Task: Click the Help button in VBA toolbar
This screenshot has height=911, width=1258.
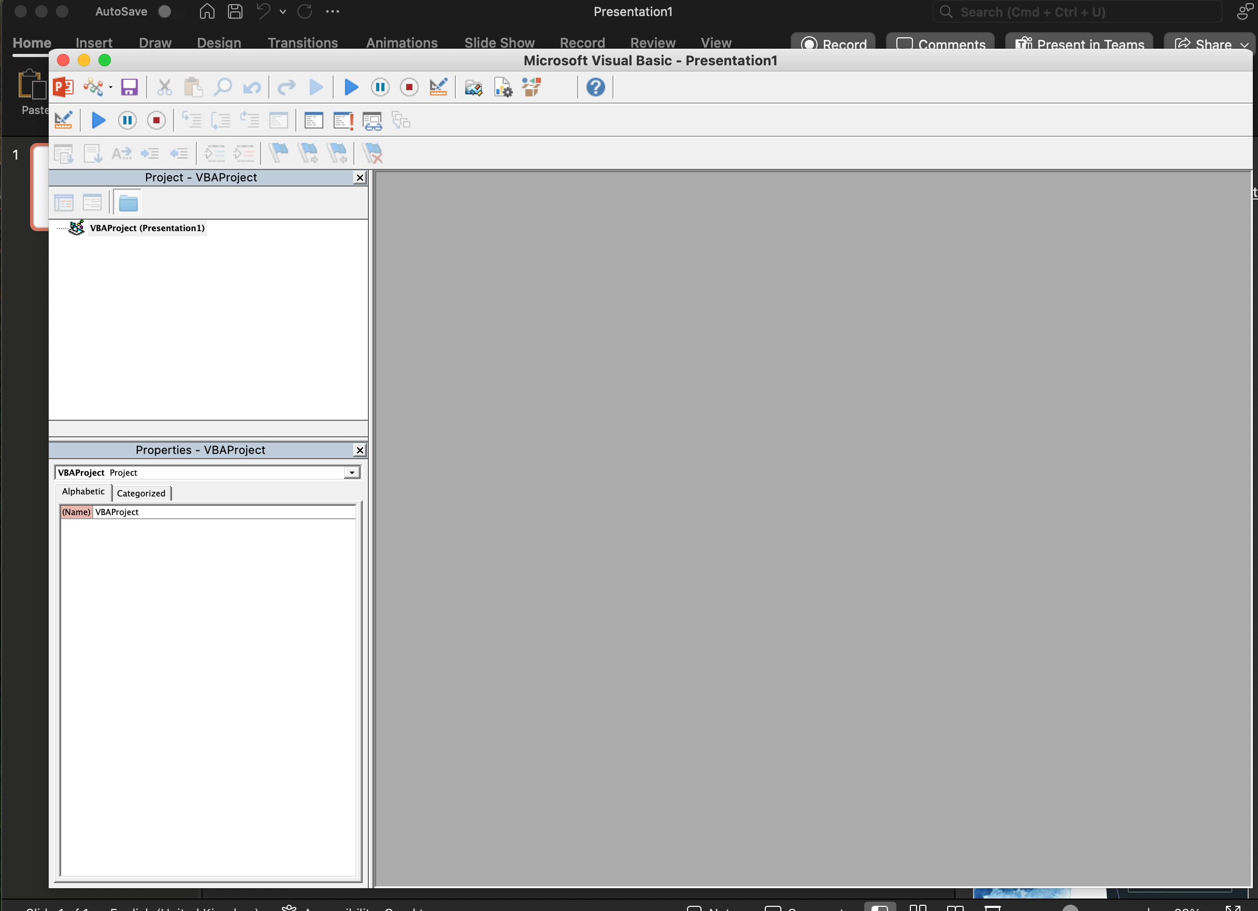Action: click(x=596, y=87)
